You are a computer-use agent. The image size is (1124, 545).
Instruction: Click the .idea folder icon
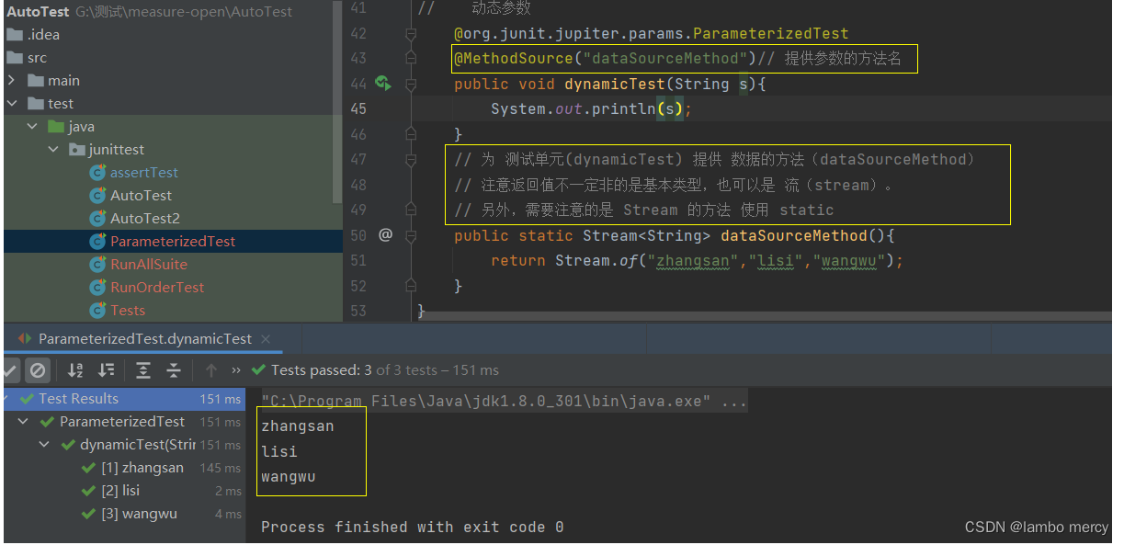(x=14, y=35)
